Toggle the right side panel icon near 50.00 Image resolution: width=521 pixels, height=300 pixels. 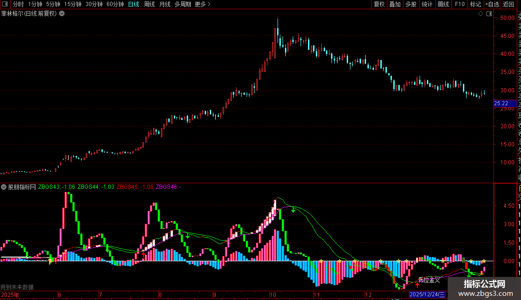pos(489,14)
